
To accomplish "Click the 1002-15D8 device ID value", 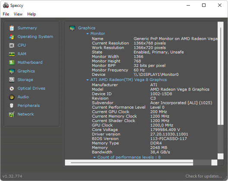I will tap(161, 94).
